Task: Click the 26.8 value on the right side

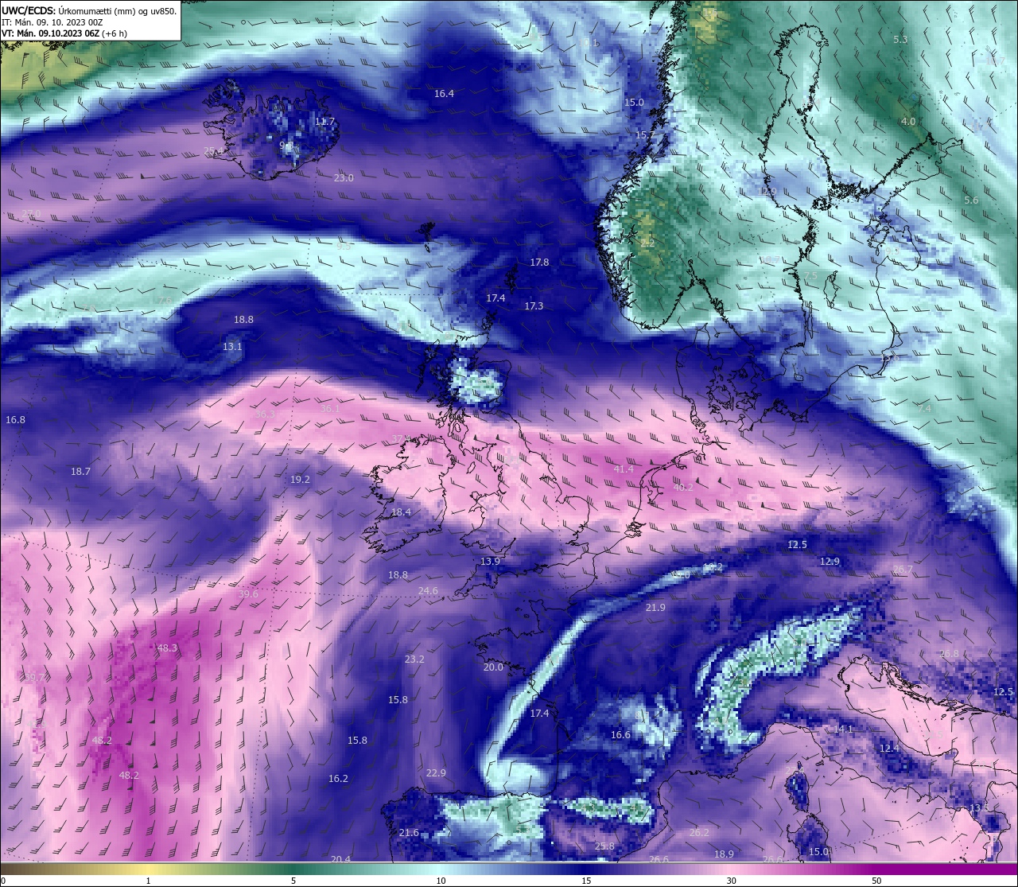Action: click(x=949, y=655)
